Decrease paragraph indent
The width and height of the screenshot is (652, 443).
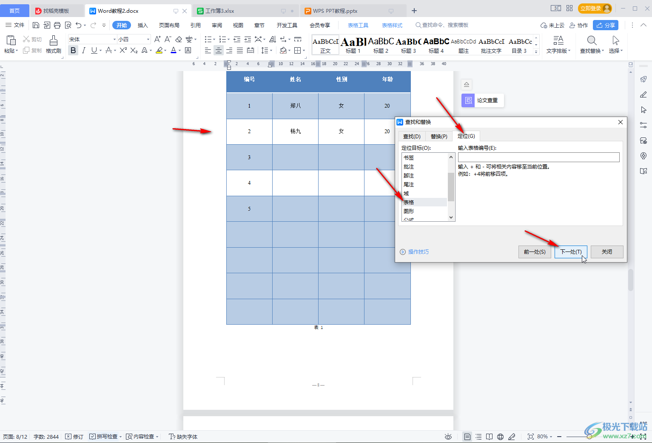(237, 39)
